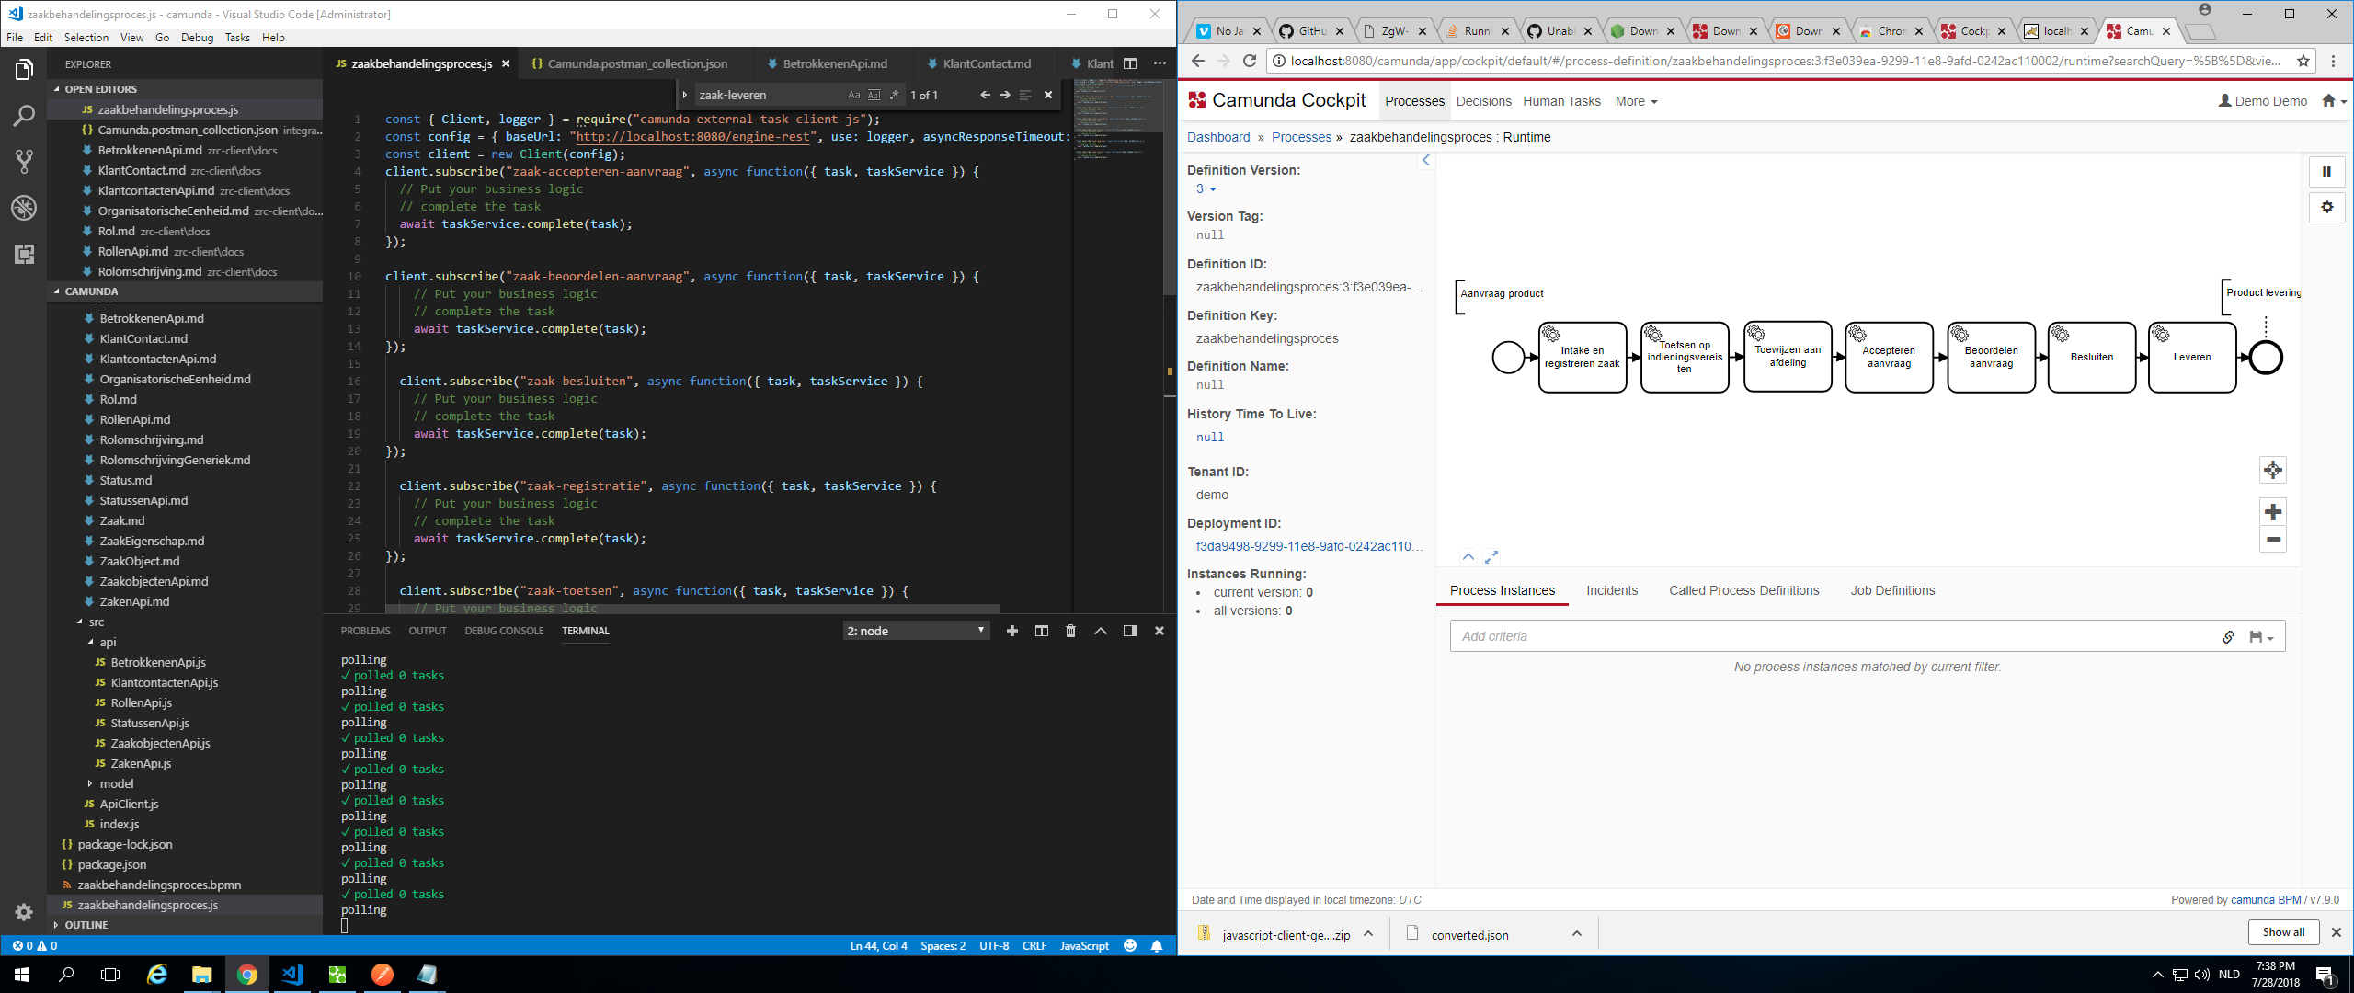Click the zoom in plus on diagram
This screenshot has height=993, width=2354.
click(2272, 512)
